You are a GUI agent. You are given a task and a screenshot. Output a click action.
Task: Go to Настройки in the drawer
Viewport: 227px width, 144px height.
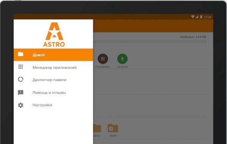[53, 105]
